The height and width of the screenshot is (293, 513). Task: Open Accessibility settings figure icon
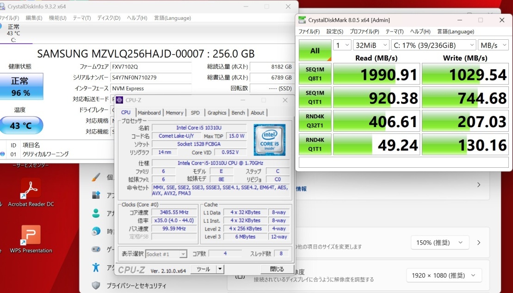(96, 267)
